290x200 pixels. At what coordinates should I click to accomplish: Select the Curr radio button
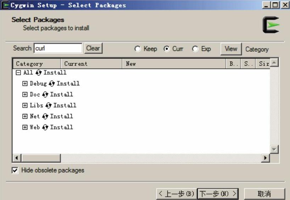[167, 49]
